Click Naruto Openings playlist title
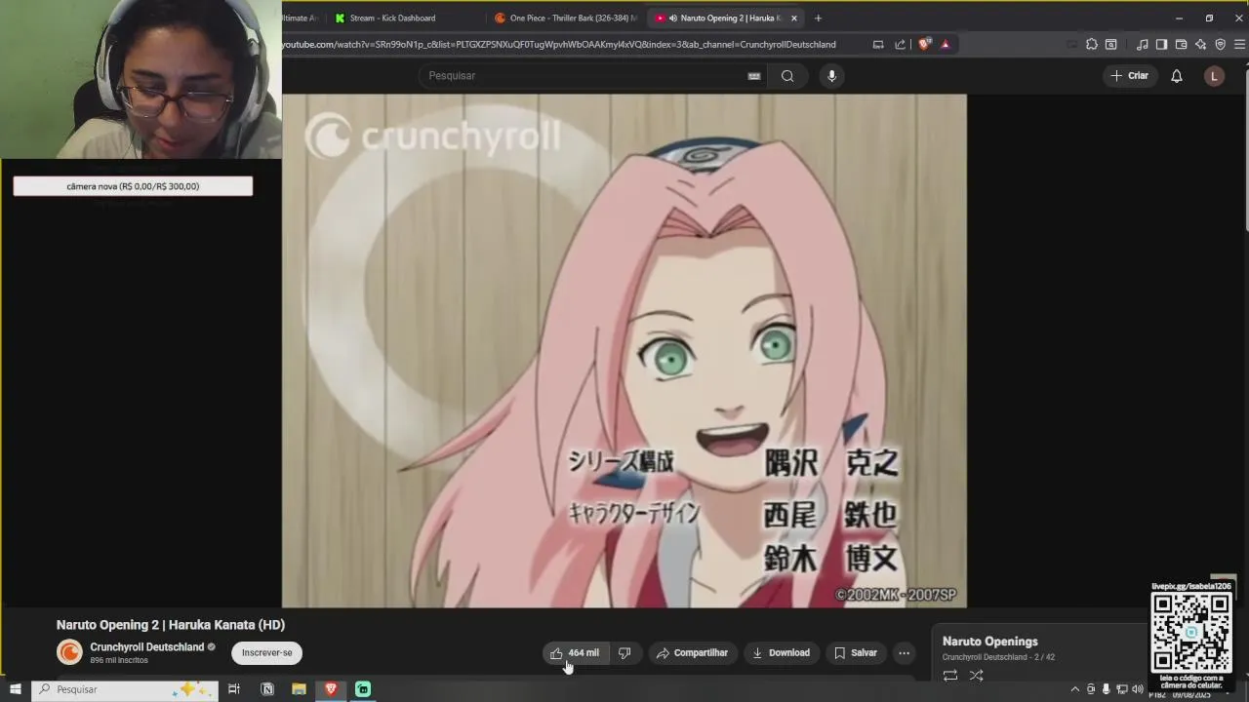1249x702 pixels. tap(989, 642)
